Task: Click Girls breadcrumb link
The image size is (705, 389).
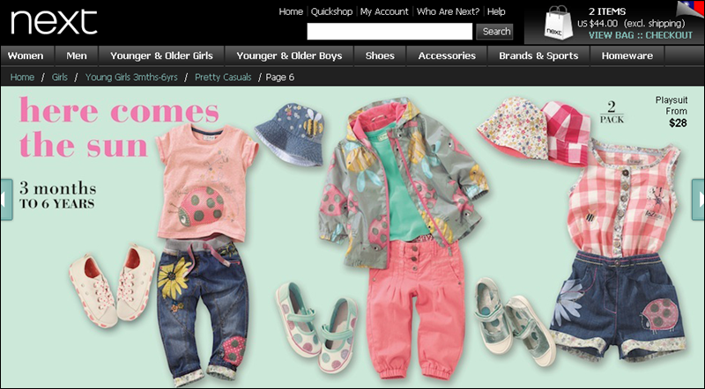Action: [x=59, y=77]
